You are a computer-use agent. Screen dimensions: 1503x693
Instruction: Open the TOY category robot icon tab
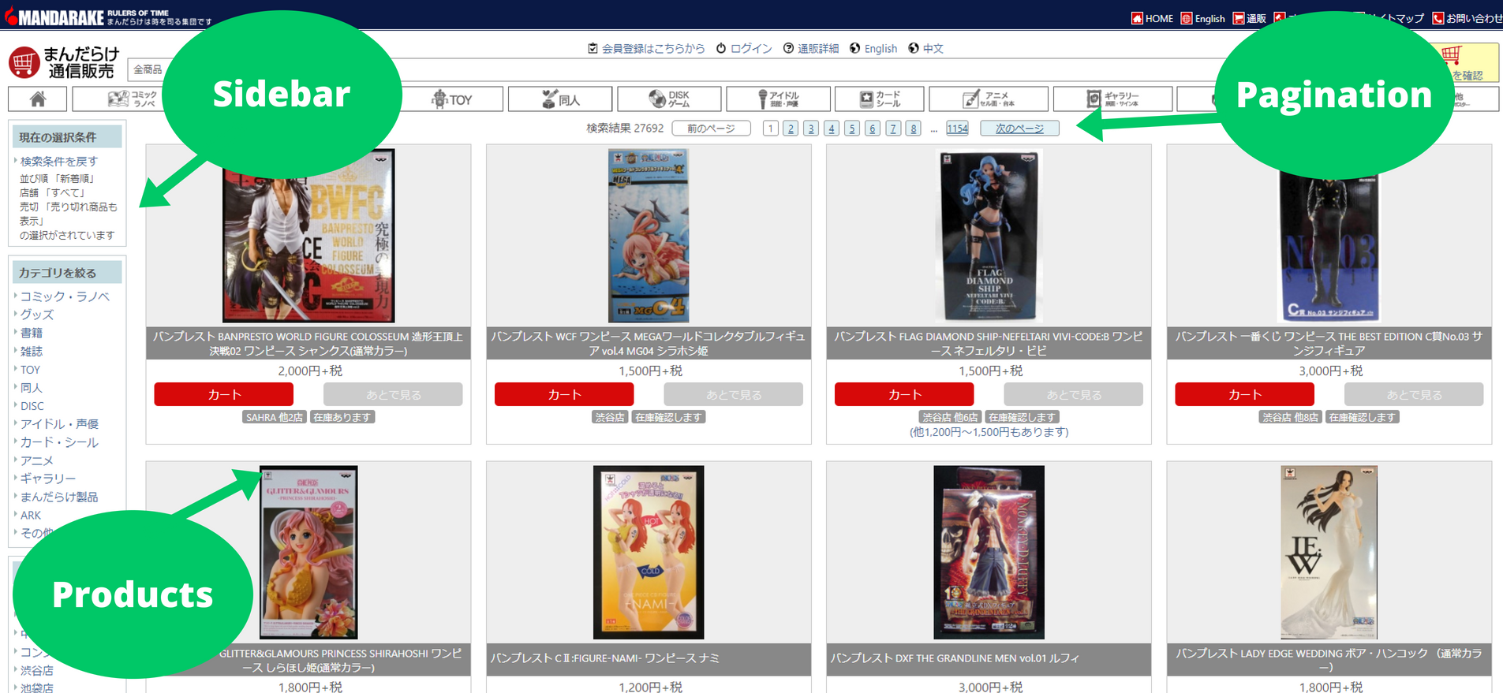451,99
